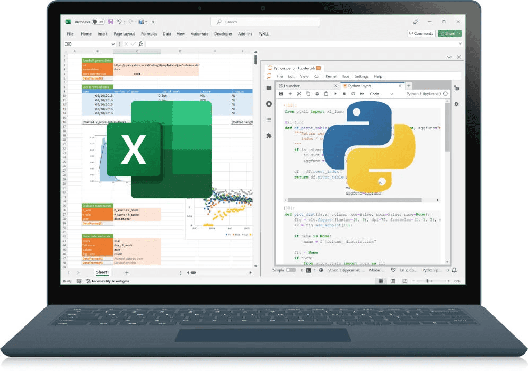Expand the Share button dropdown
Image resolution: width=528 pixels, height=371 pixels.
coord(460,33)
